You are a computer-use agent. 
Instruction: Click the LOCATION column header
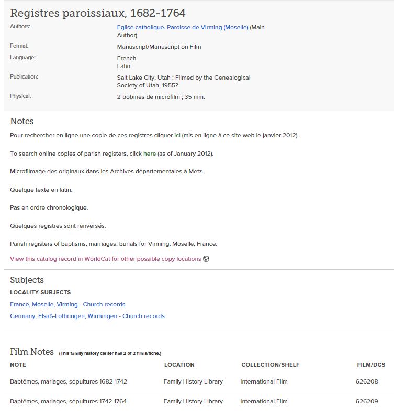tap(179, 365)
